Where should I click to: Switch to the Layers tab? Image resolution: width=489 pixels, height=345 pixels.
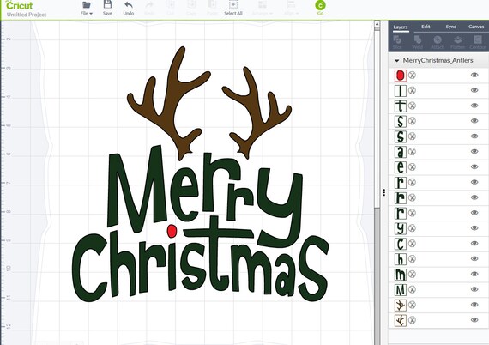(x=401, y=27)
